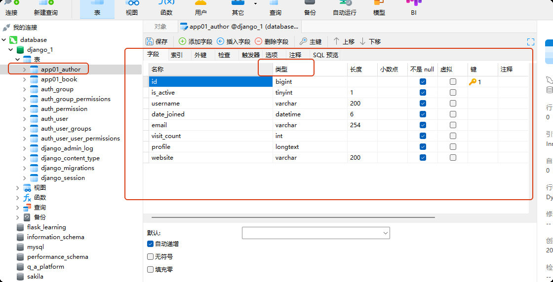Enable the 填充零 checkbox
553x282 pixels.
[150, 269]
